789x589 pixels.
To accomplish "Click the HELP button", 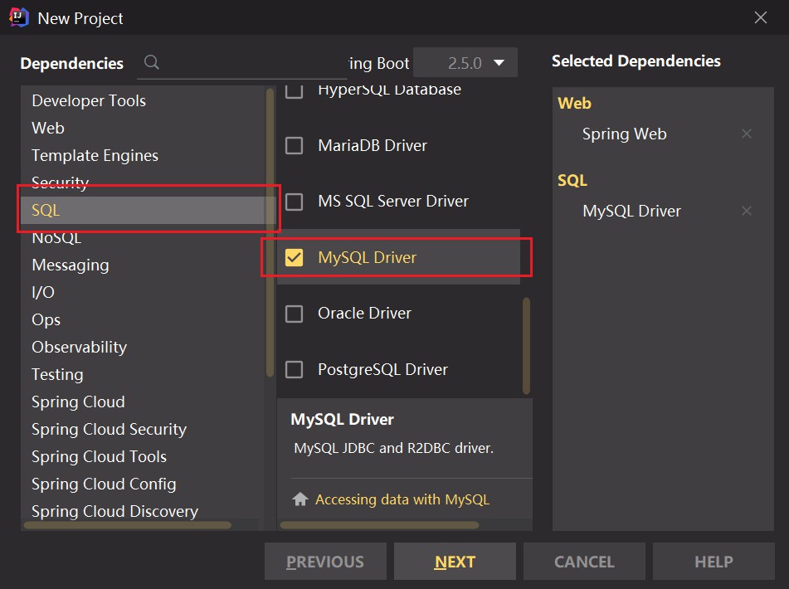I will coord(714,562).
